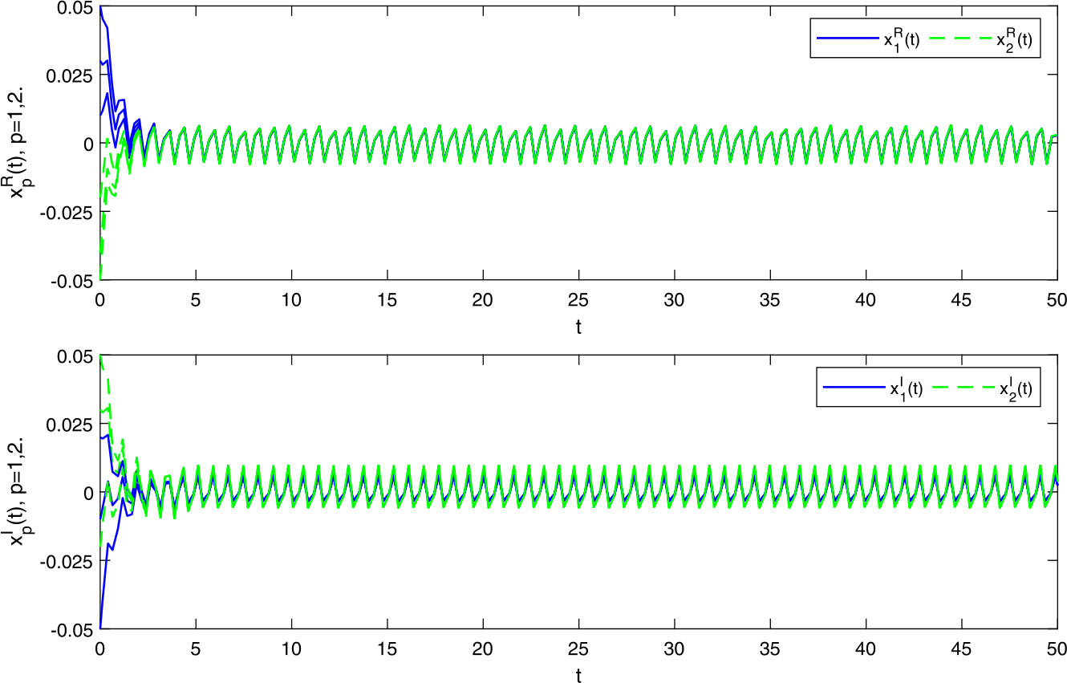Select tick label 25 on xR plot time axis
The height and width of the screenshot is (683, 1067).
tap(578, 299)
